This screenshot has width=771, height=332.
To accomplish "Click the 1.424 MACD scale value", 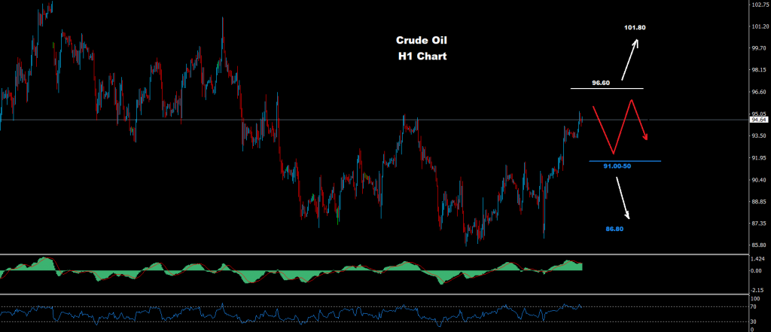I will coord(757,259).
